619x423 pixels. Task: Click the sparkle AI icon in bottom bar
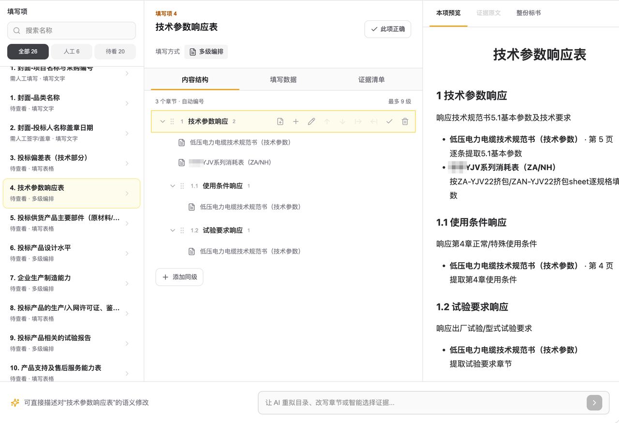15,403
